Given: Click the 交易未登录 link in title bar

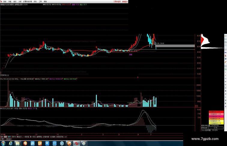Looking at the screenshot, I should 117,1.
